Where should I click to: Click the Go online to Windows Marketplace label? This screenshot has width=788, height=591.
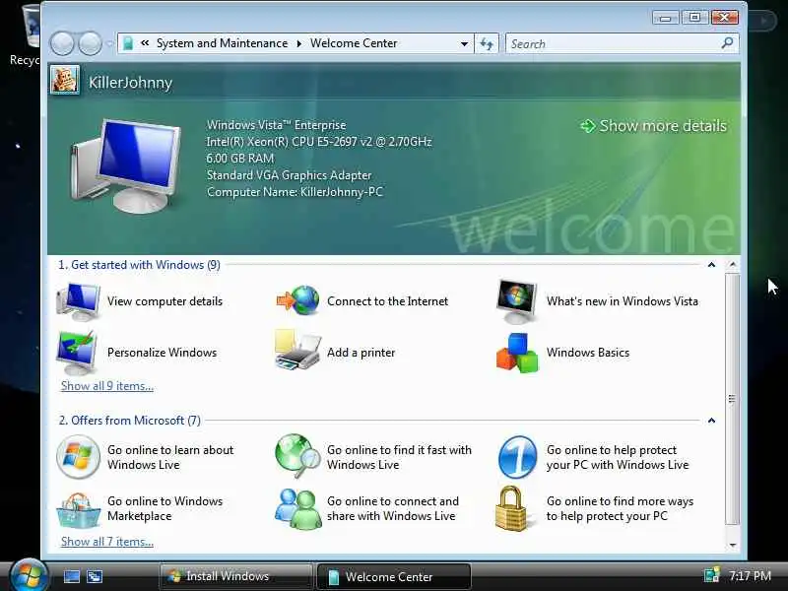[164, 508]
